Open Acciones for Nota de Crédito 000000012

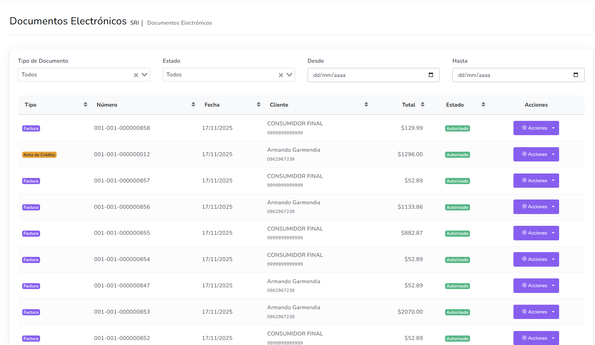pyautogui.click(x=536, y=154)
